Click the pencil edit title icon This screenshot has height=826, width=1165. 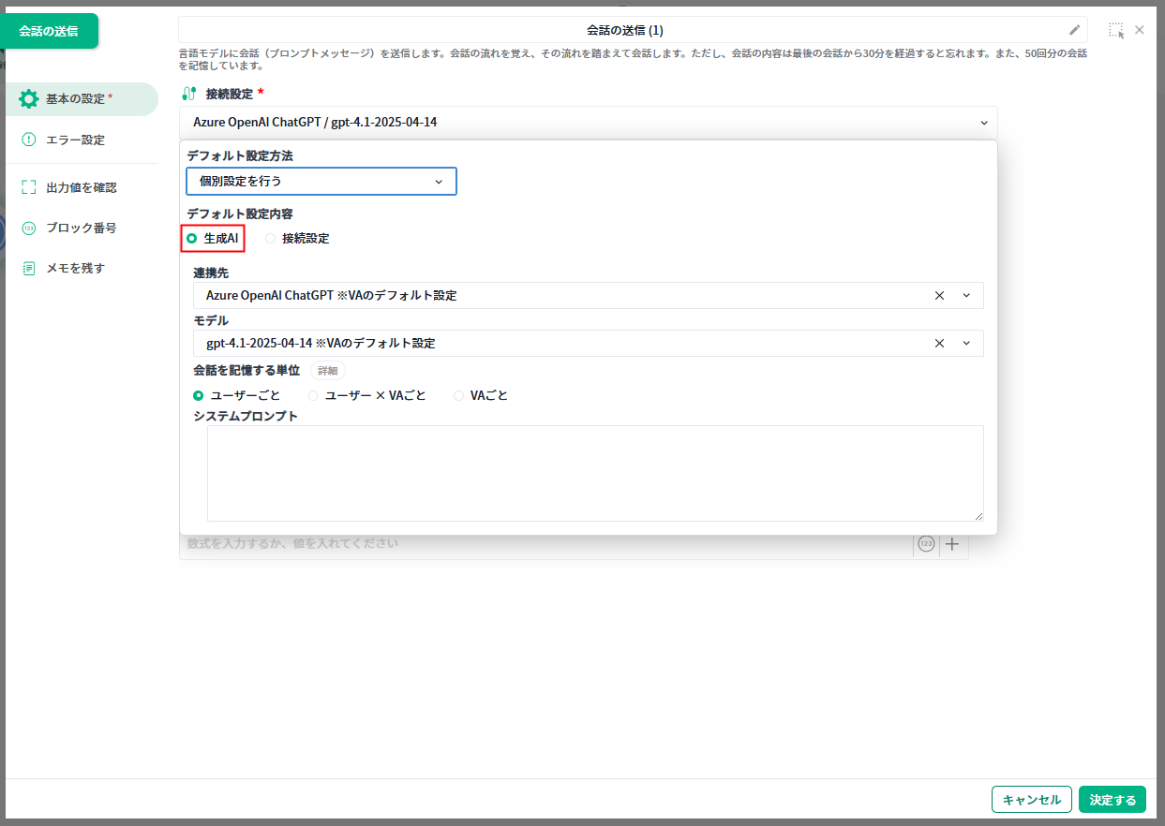(1074, 30)
